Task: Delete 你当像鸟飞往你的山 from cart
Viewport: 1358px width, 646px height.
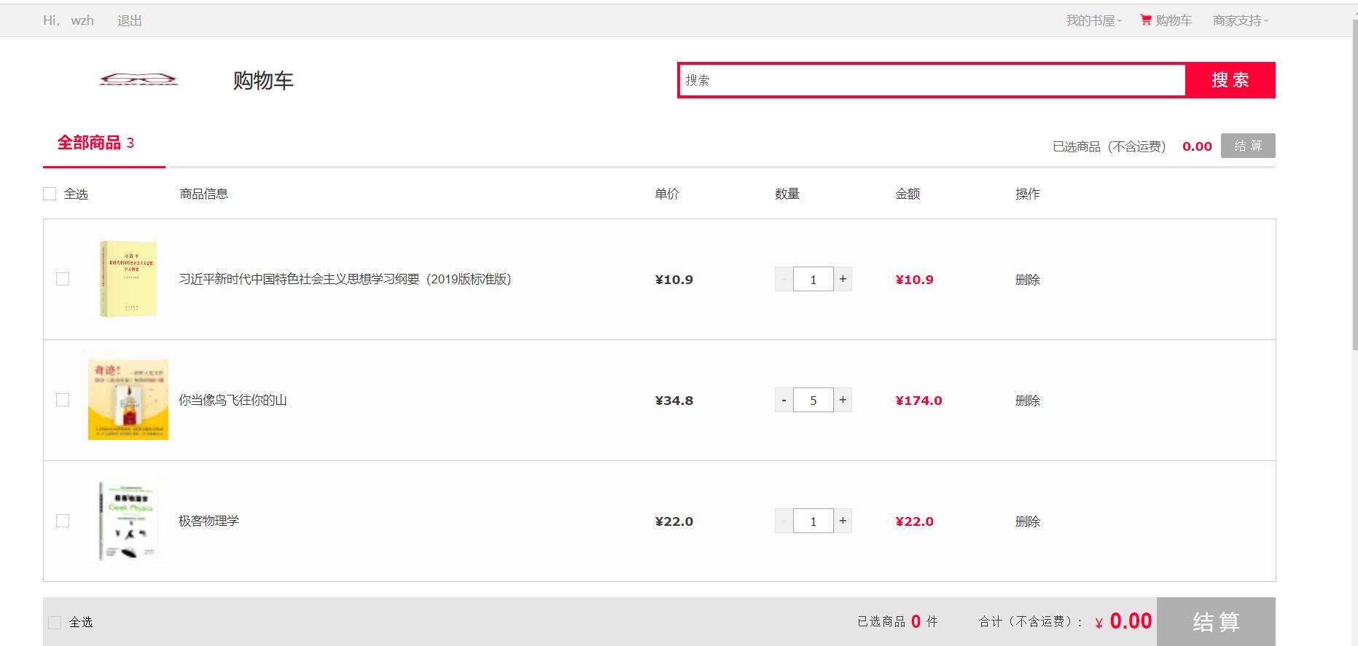Action: [x=1028, y=401]
